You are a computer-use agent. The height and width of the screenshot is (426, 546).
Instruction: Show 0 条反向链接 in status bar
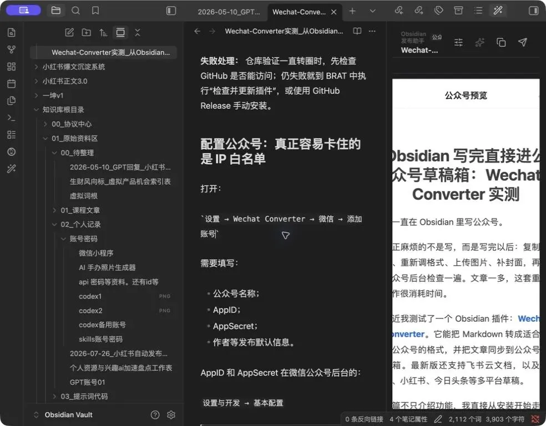(x=364, y=419)
